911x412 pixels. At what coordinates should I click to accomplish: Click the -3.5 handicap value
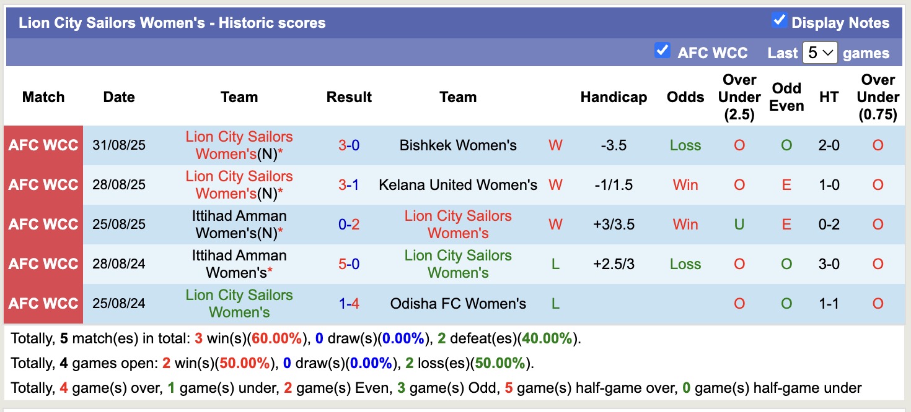(x=614, y=145)
